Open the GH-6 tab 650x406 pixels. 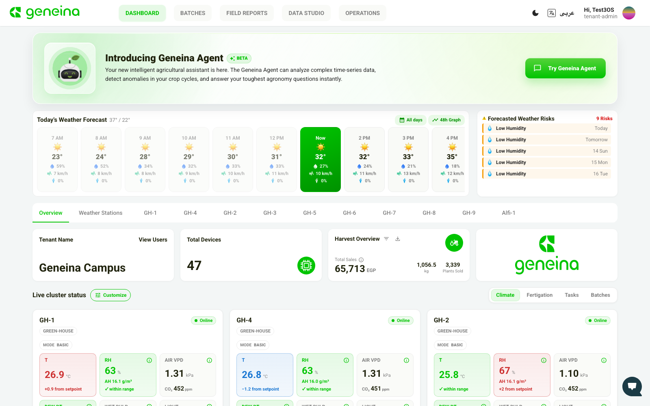(349, 213)
